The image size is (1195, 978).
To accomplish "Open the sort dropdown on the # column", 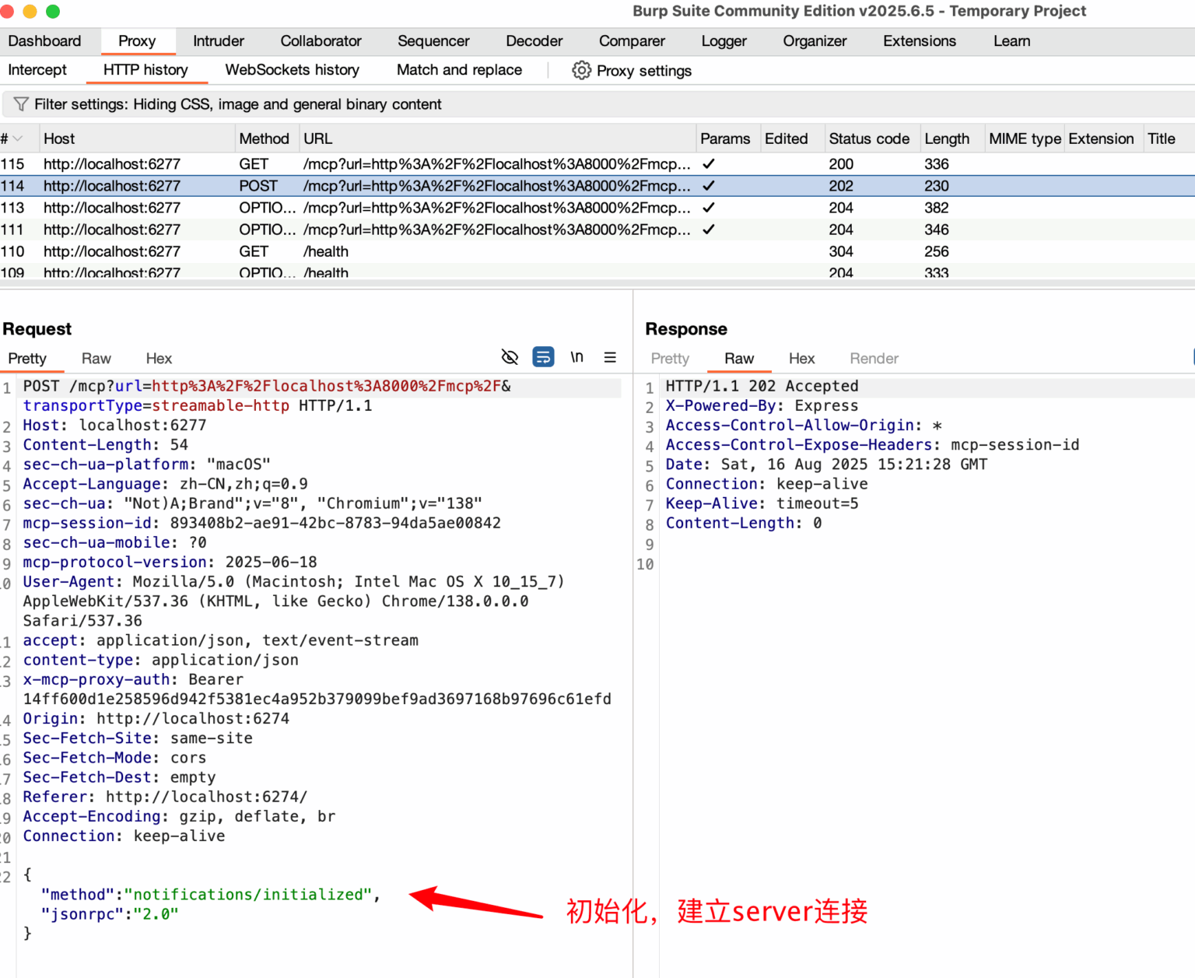I will (19, 138).
